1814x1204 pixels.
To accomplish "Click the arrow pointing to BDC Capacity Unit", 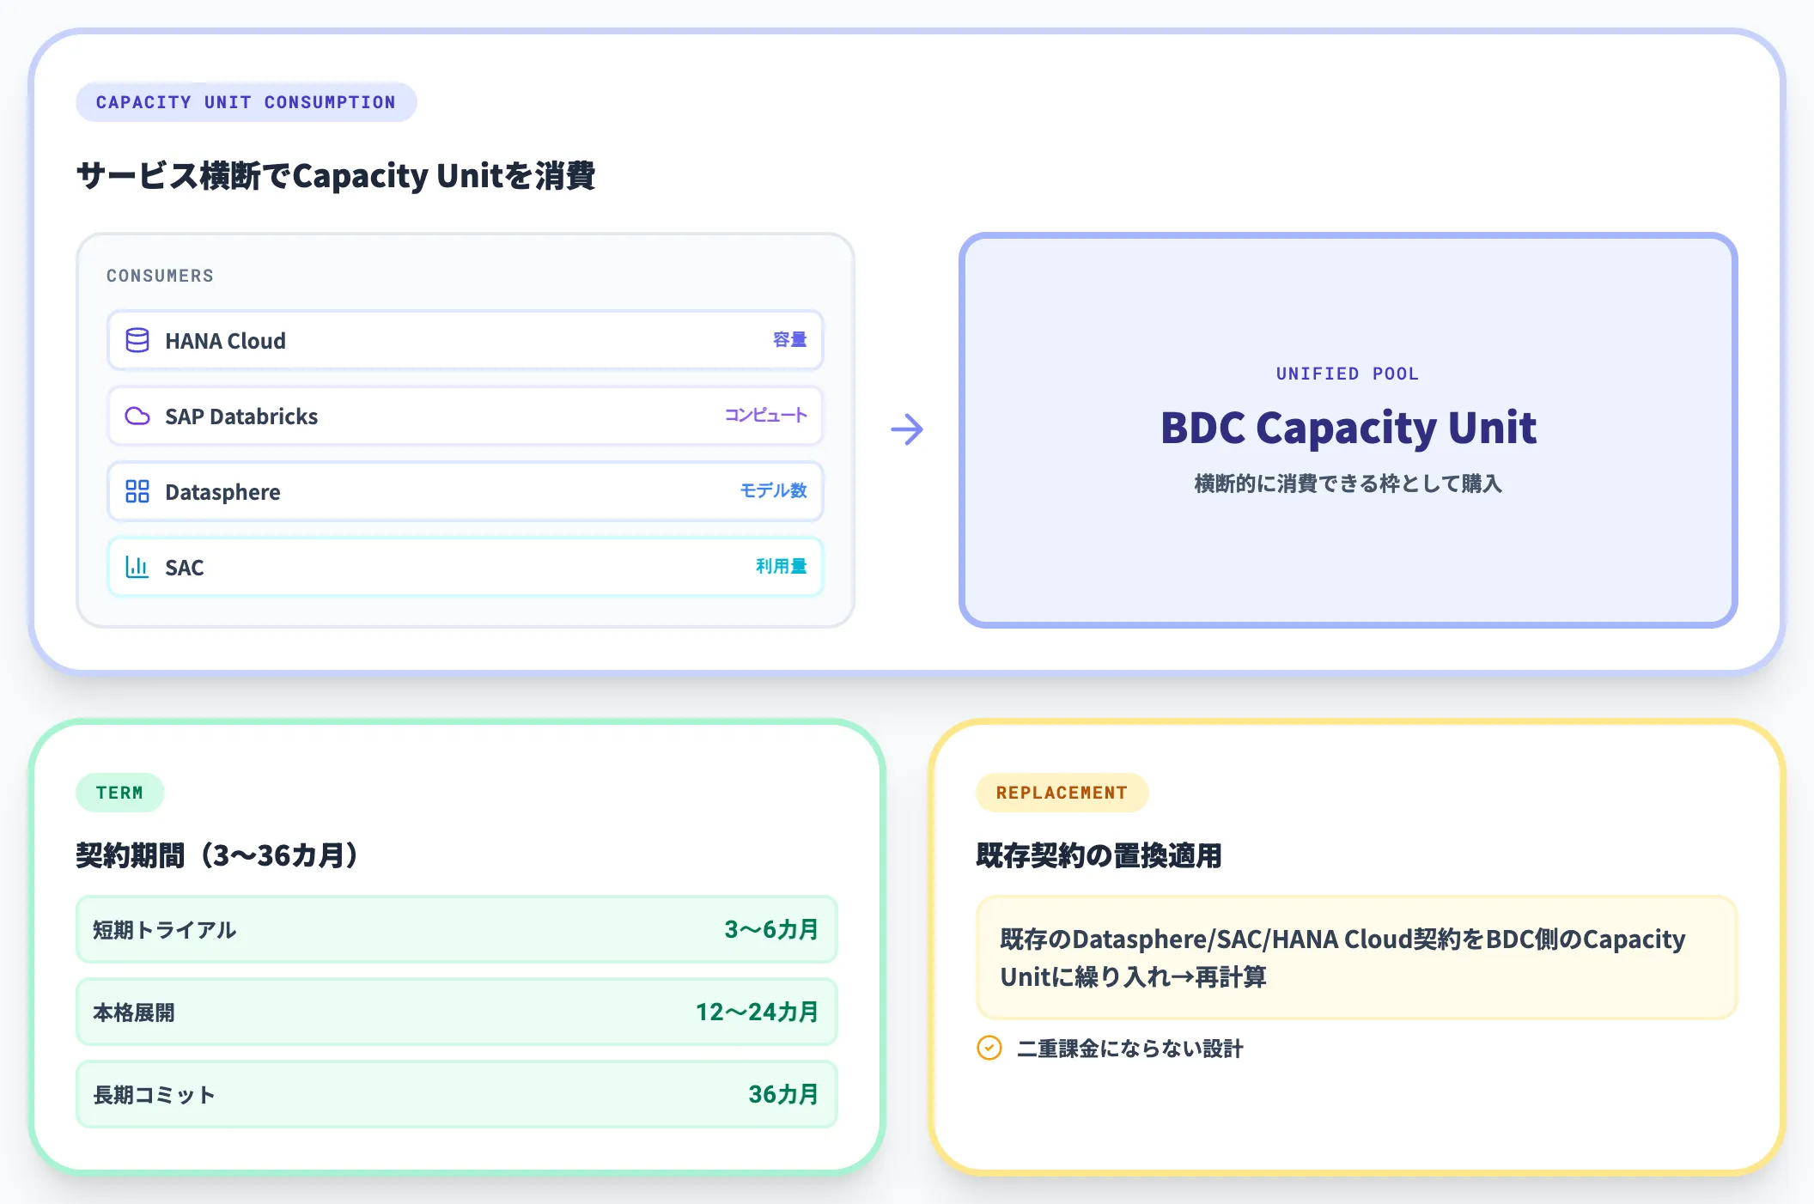I will (x=907, y=429).
